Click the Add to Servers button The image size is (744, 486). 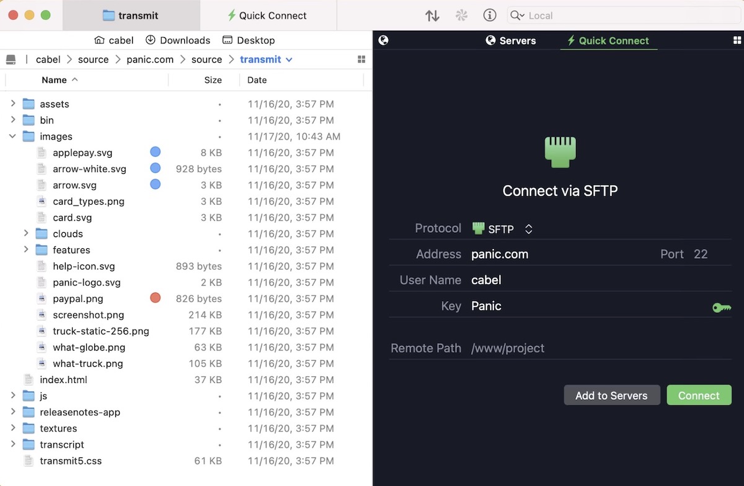(611, 395)
